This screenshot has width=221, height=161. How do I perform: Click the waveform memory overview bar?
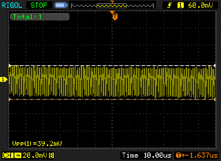tap(112, 6)
